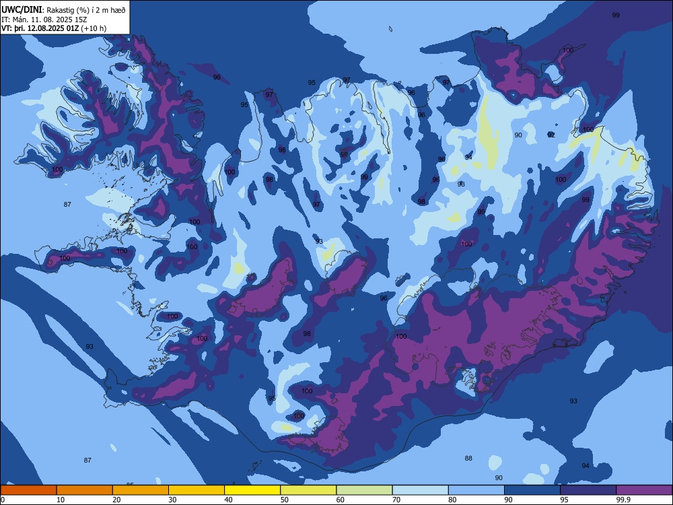
Task: Pick the light green 60–70 legend swatch
Action: coord(364,490)
